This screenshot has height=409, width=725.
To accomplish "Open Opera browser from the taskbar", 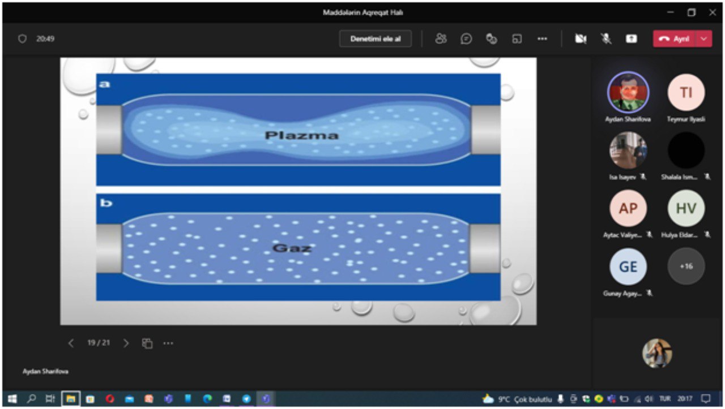I will click(x=109, y=399).
